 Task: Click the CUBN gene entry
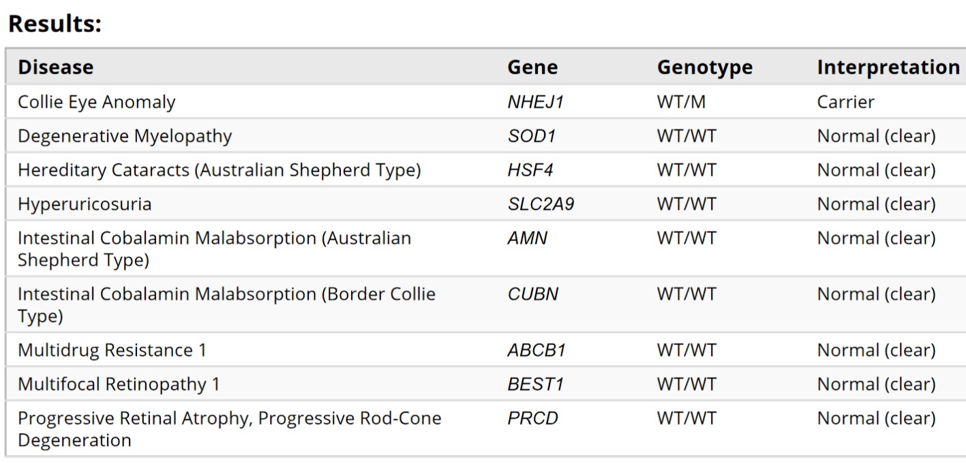click(x=532, y=294)
